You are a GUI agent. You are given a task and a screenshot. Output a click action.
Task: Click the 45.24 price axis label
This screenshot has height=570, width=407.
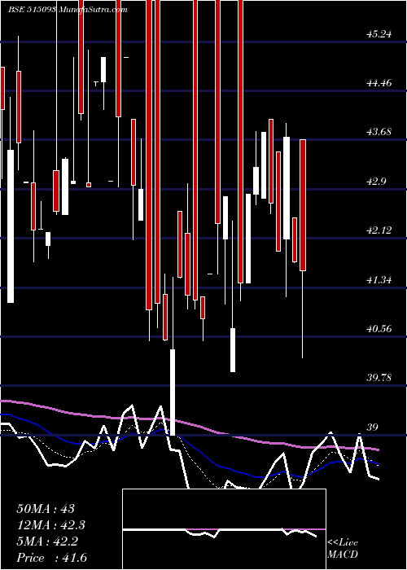click(x=379, y=34)
